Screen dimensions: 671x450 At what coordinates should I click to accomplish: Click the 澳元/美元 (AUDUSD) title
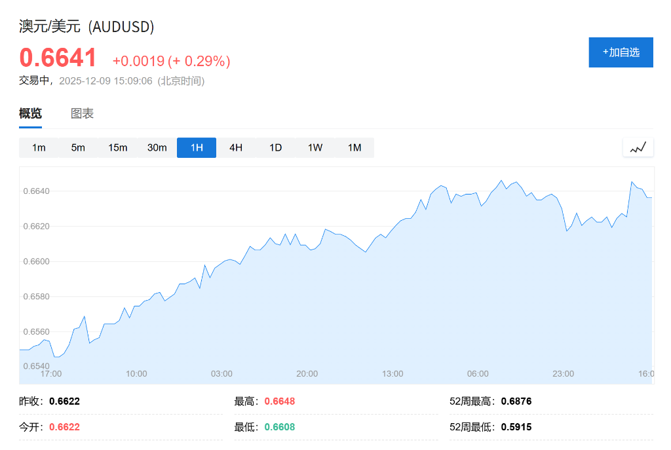pyautogui.click(x=86, y=27)
